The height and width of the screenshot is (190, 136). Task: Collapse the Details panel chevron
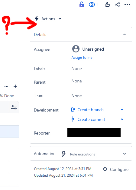[x=125, y=35]
